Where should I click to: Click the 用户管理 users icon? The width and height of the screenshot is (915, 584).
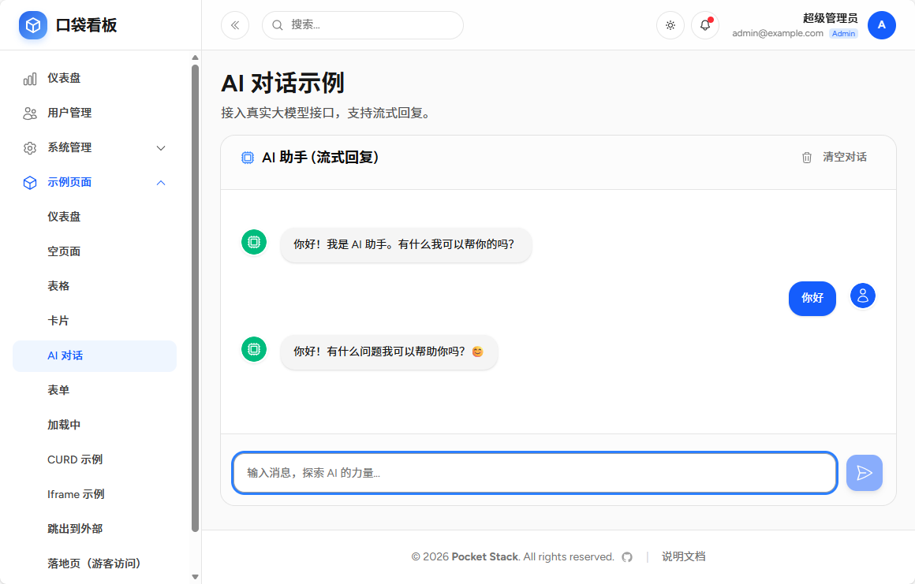[29, 113]
